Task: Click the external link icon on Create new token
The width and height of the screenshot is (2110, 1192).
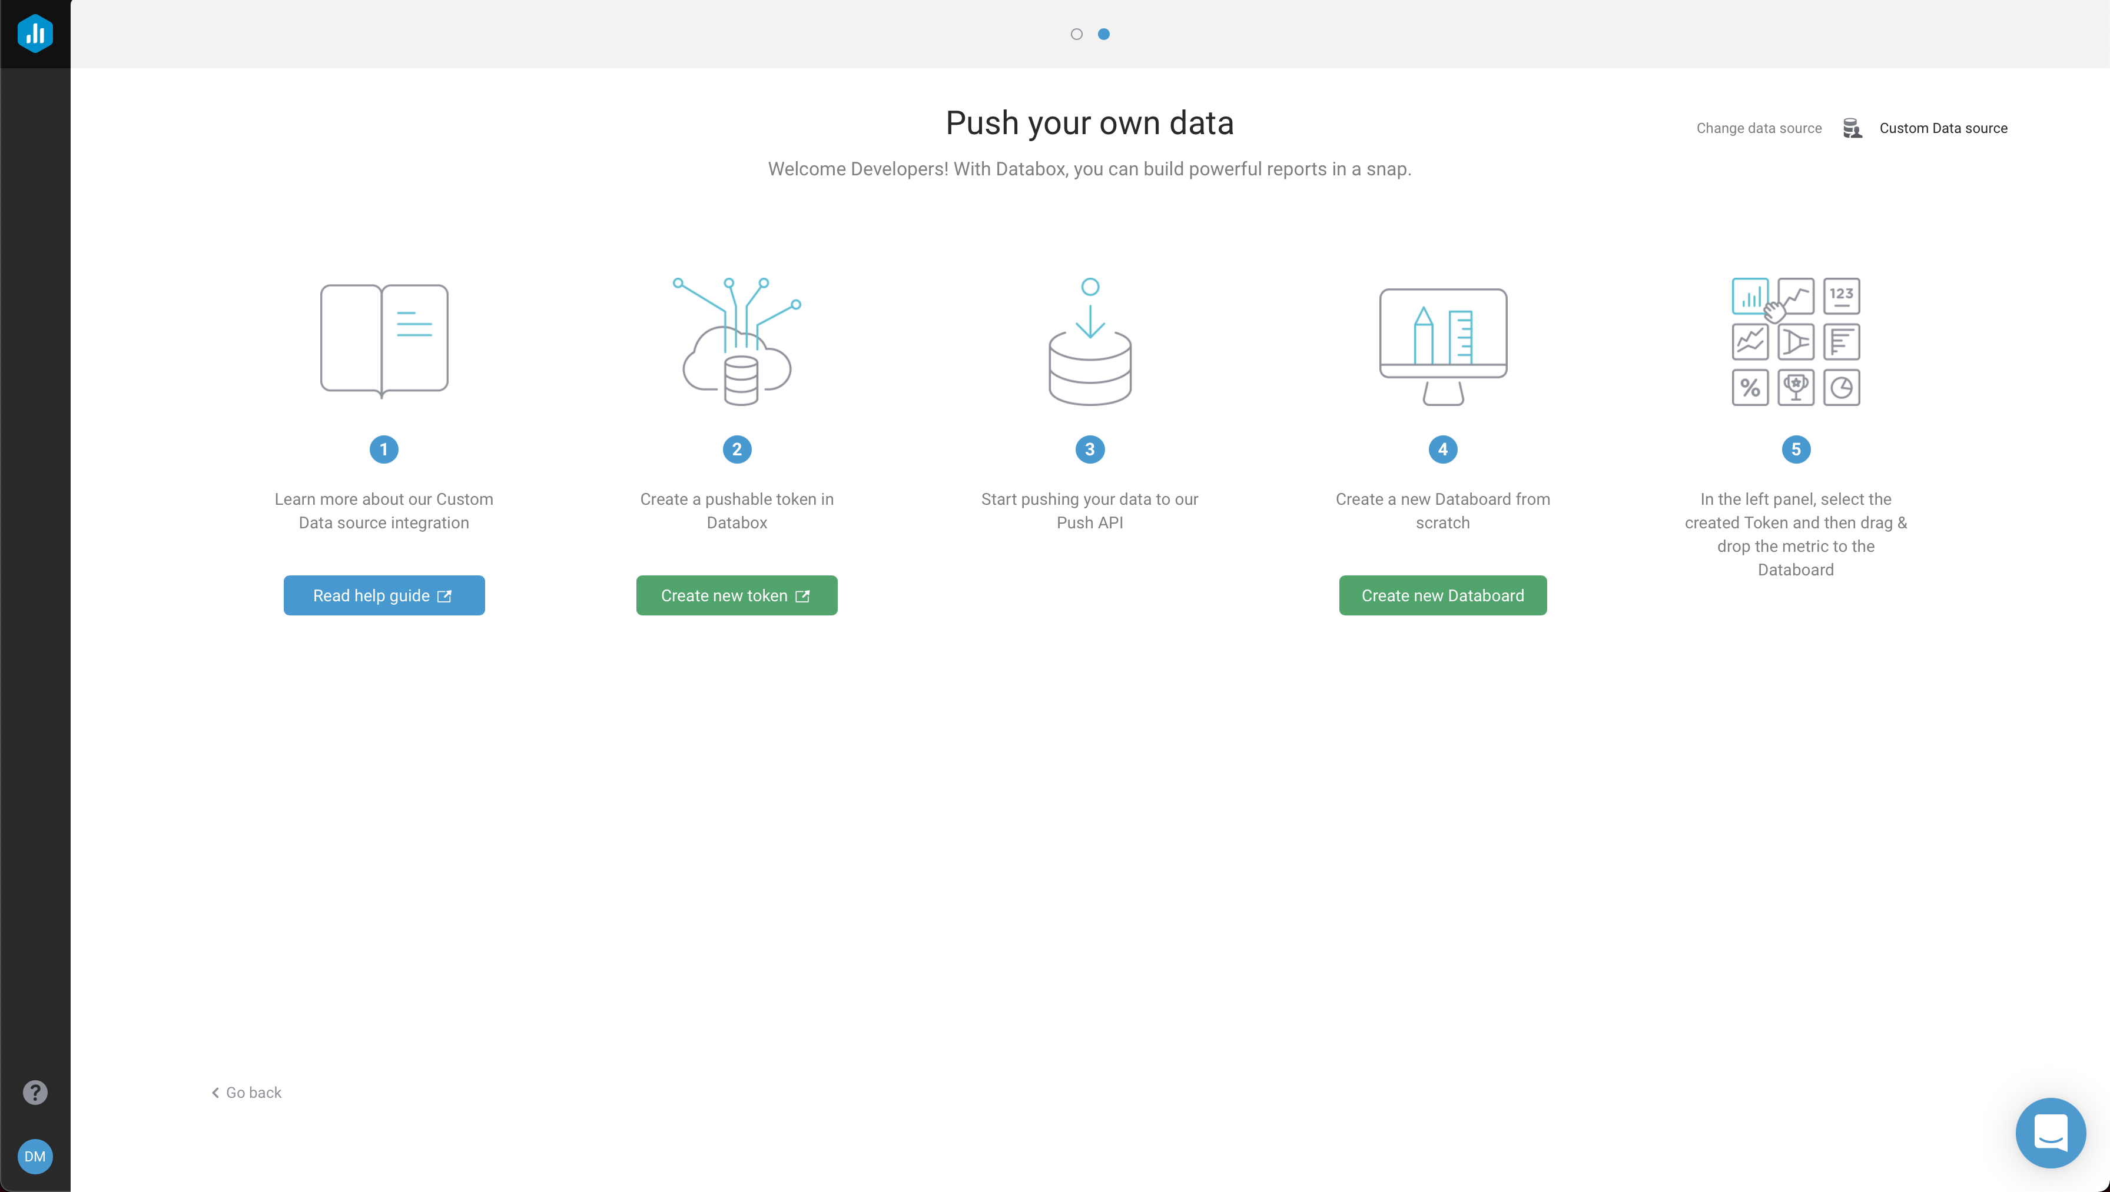Action: [802, 596]
